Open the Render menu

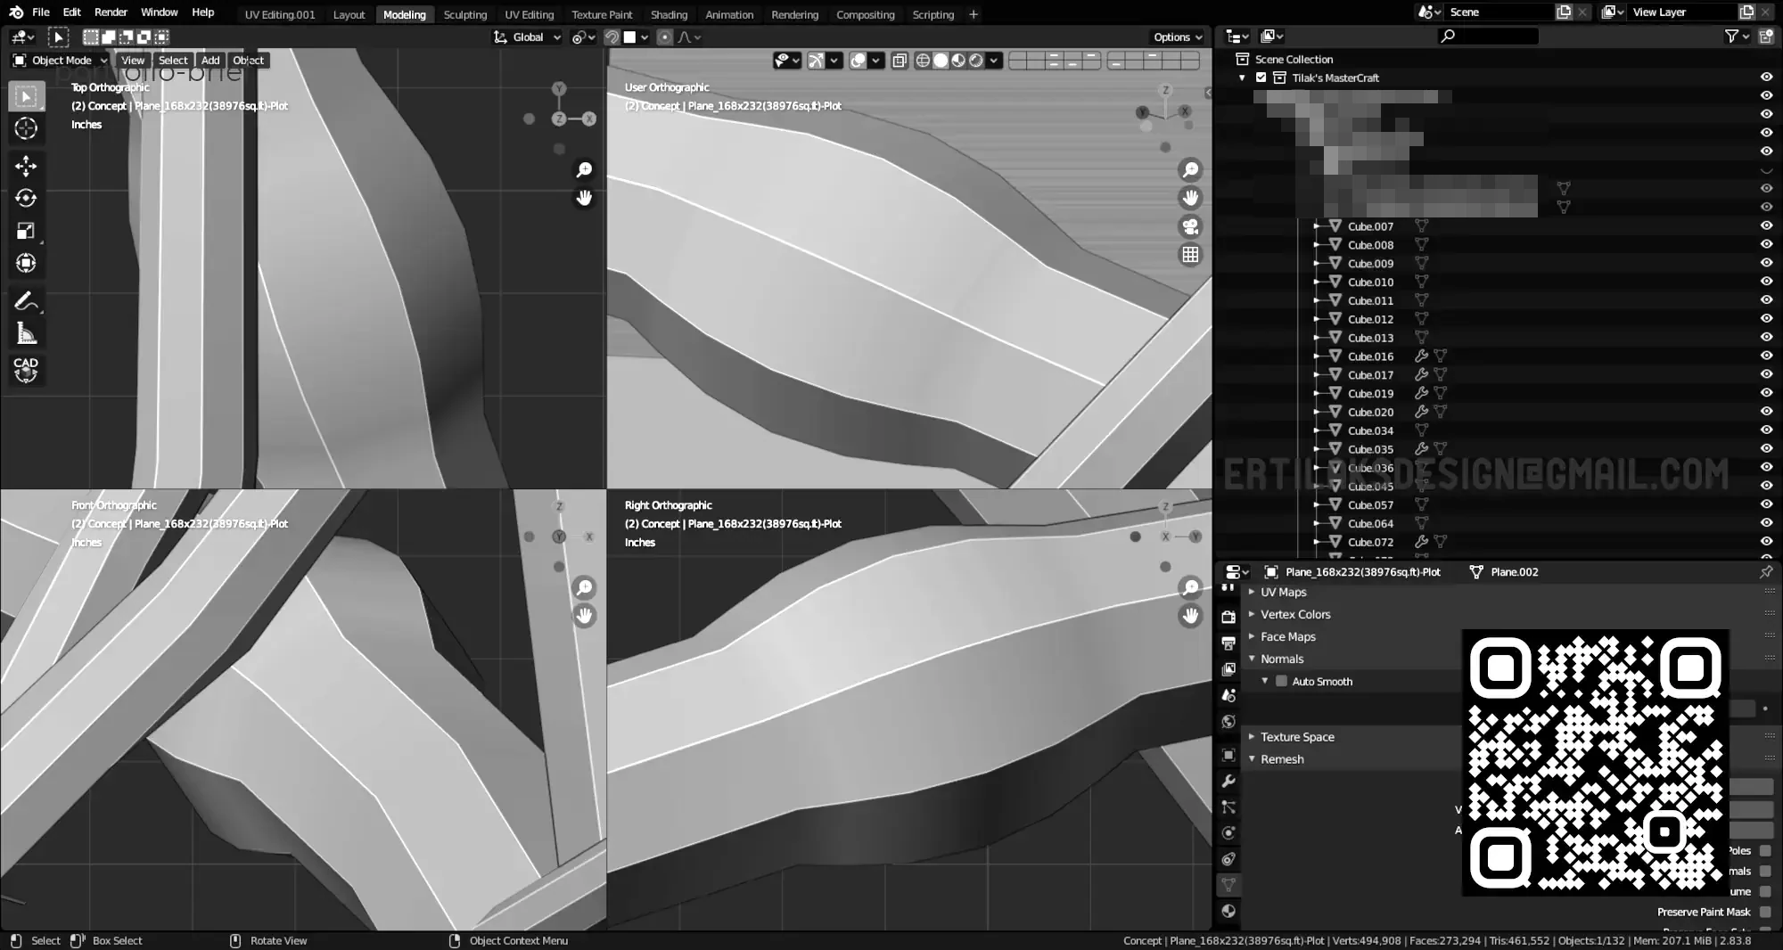(111, 12)
